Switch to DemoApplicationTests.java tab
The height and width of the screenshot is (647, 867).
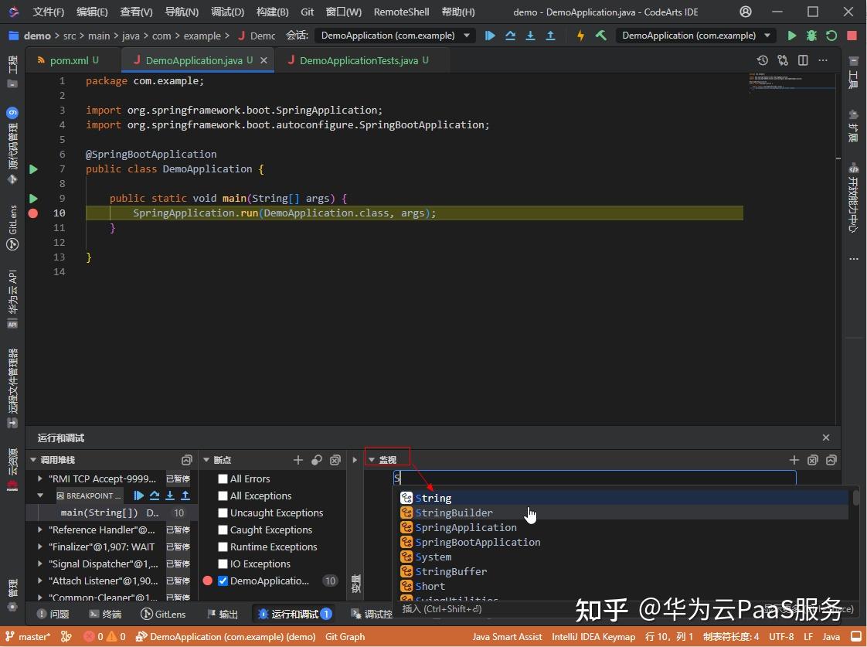tap(359, 60)
